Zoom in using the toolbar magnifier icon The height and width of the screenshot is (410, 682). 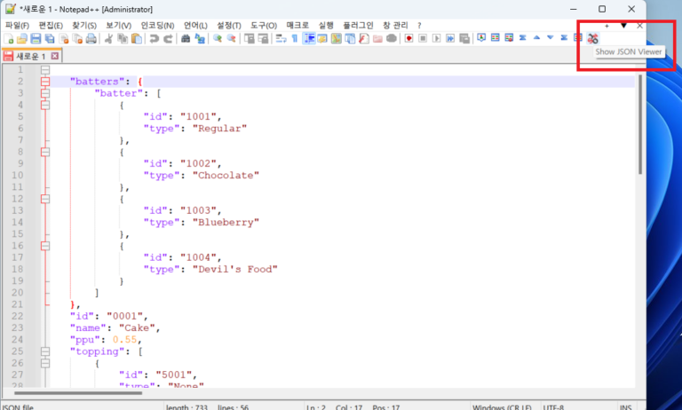pyautogui.click(x=218, y=39)
